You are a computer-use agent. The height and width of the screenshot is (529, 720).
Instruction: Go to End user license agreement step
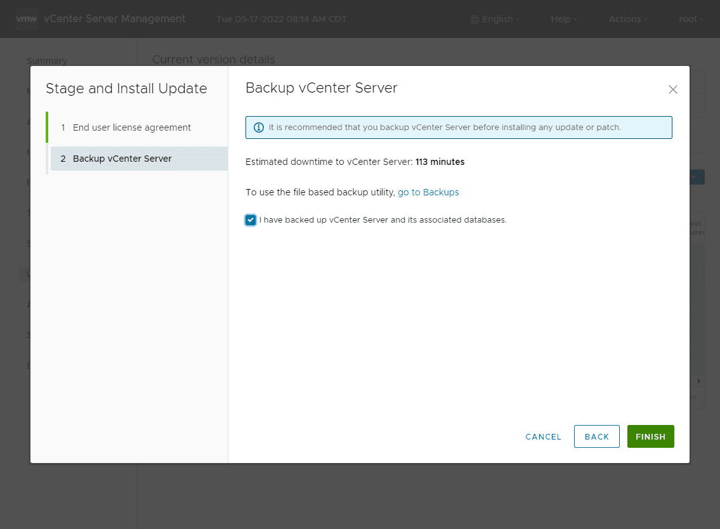(131, 127)
